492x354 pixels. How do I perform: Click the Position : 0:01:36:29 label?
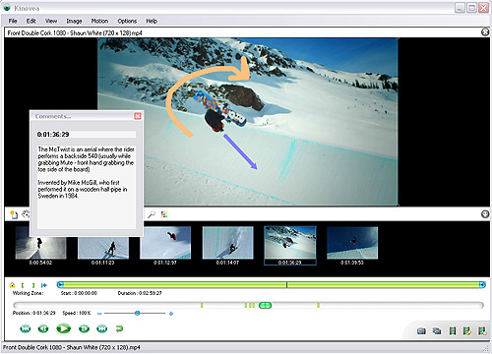[34, 313]
